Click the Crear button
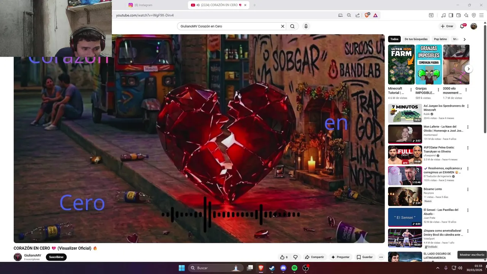 [447, 26]
